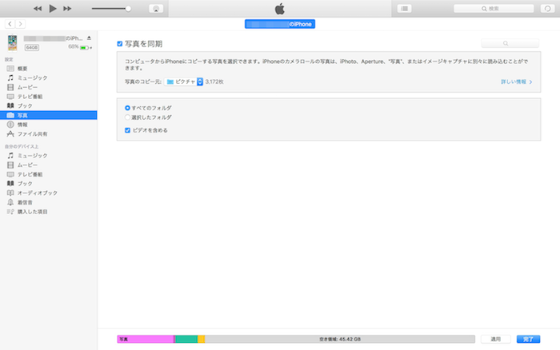Open the ブック settings item under 設定
The image size is (560, 350).
point(49,105)
